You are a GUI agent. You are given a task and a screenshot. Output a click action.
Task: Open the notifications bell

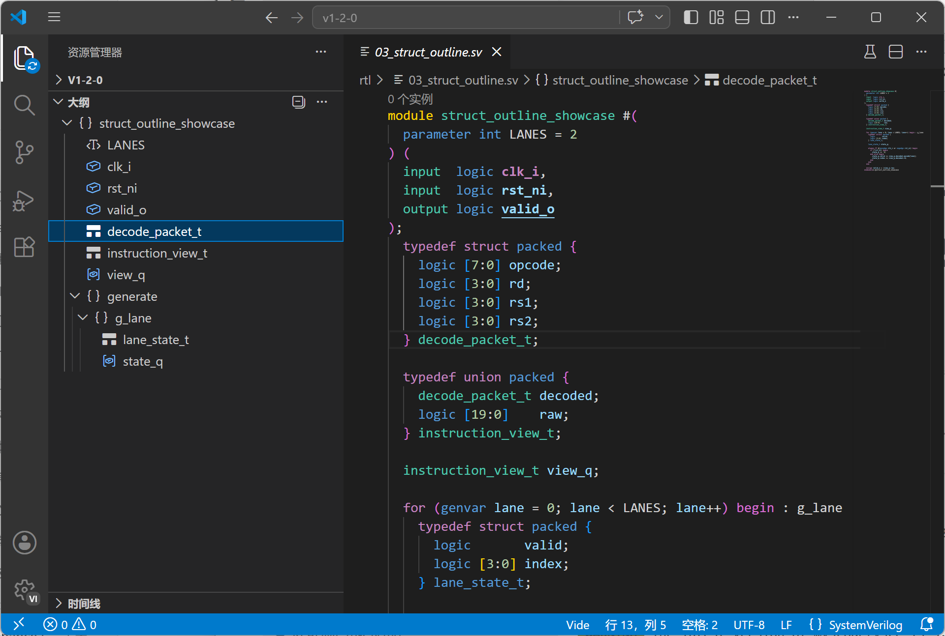pos(926,624)
